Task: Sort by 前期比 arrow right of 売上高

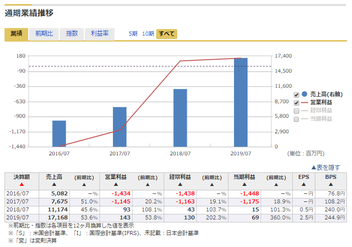Action: [84, 184]
